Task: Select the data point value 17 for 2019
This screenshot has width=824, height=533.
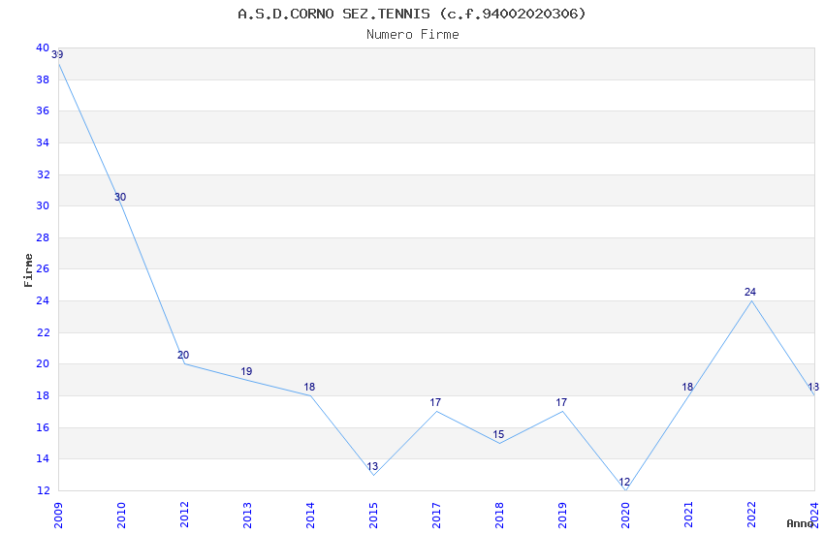Action: click(x=561, y=403)
